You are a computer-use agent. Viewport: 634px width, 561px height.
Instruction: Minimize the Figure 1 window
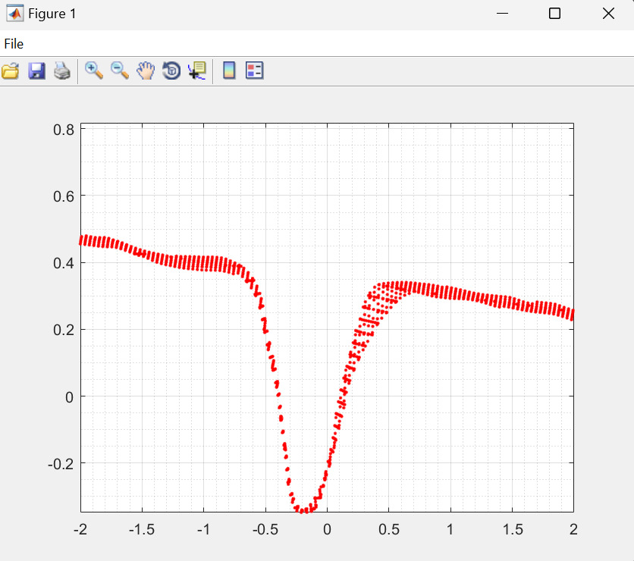click(501, 14)
